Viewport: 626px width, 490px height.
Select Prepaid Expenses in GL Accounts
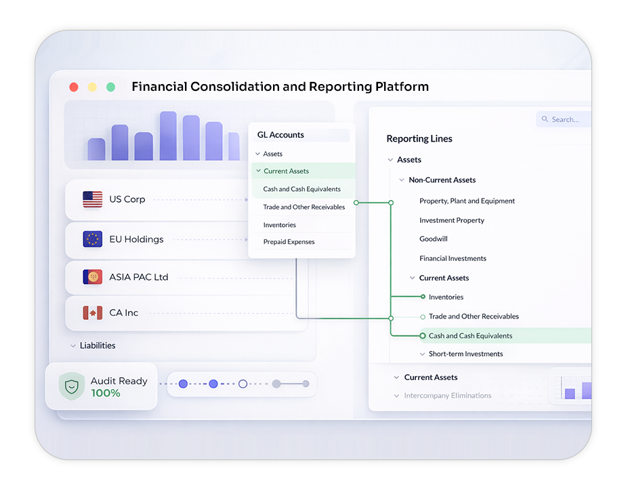click(x=289, y=242)
